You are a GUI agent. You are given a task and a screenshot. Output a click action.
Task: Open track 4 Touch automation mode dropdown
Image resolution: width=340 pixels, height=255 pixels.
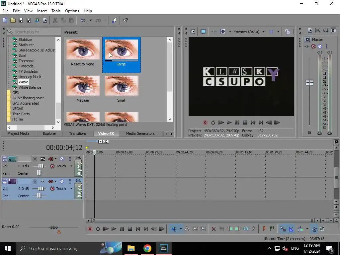71,189
